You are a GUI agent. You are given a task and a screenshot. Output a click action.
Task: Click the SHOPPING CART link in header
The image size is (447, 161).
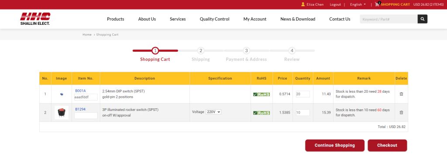[395, 4]
